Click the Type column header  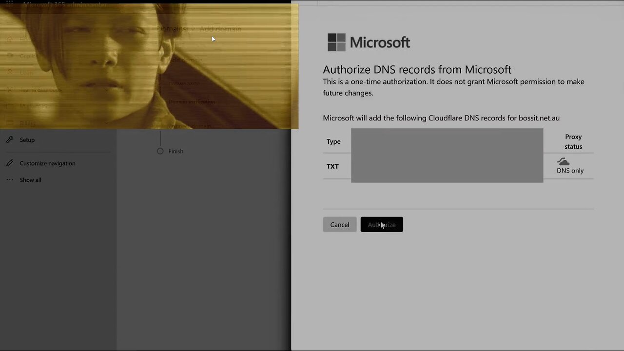pos(333,141)
